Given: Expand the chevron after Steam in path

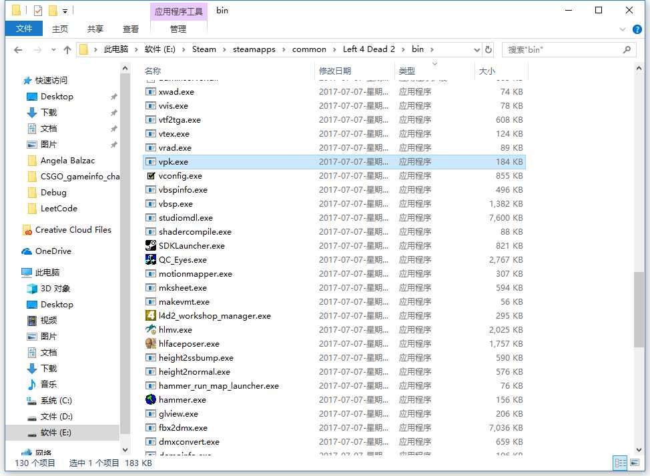Looking at the screenshot, I should coord(224,50).
